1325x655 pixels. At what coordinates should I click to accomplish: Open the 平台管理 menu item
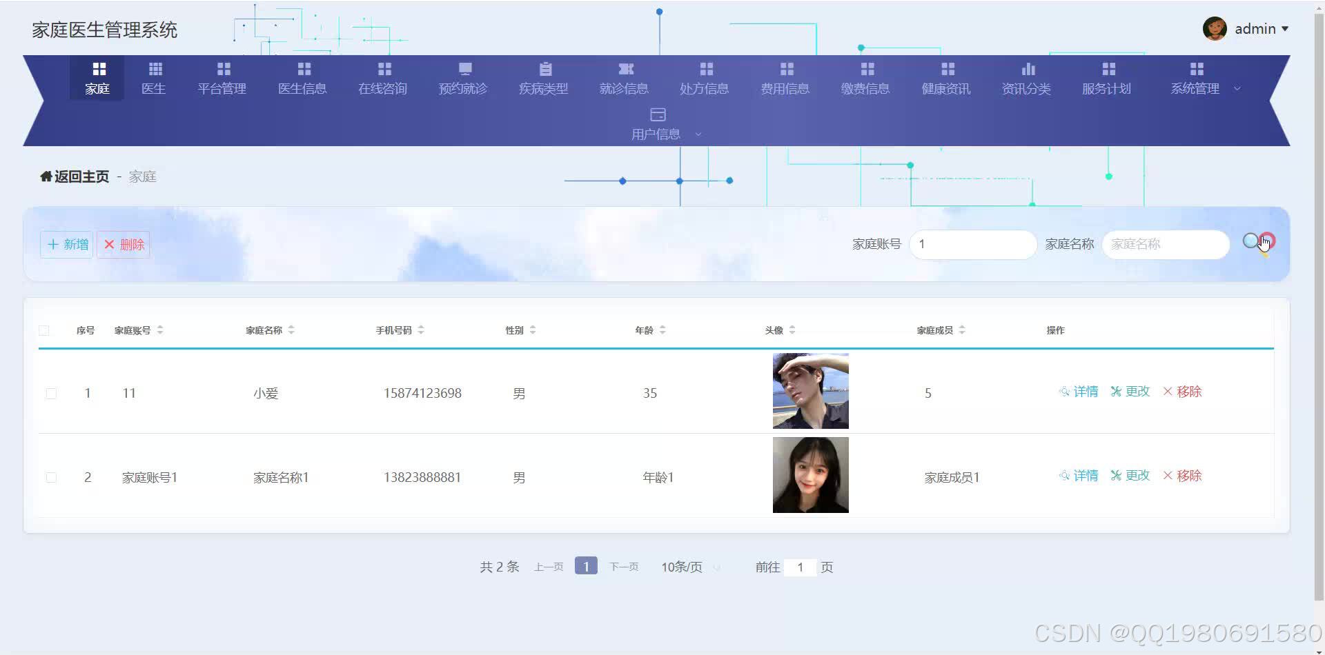[222, 78]
